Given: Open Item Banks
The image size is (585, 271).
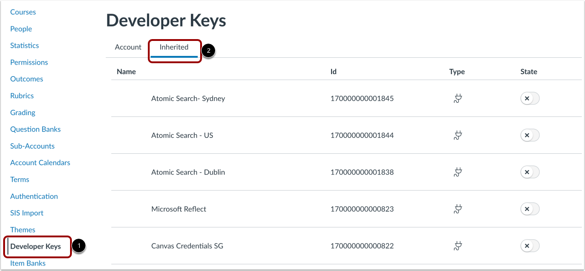Looking at the screenshot, I should point(28,263).
